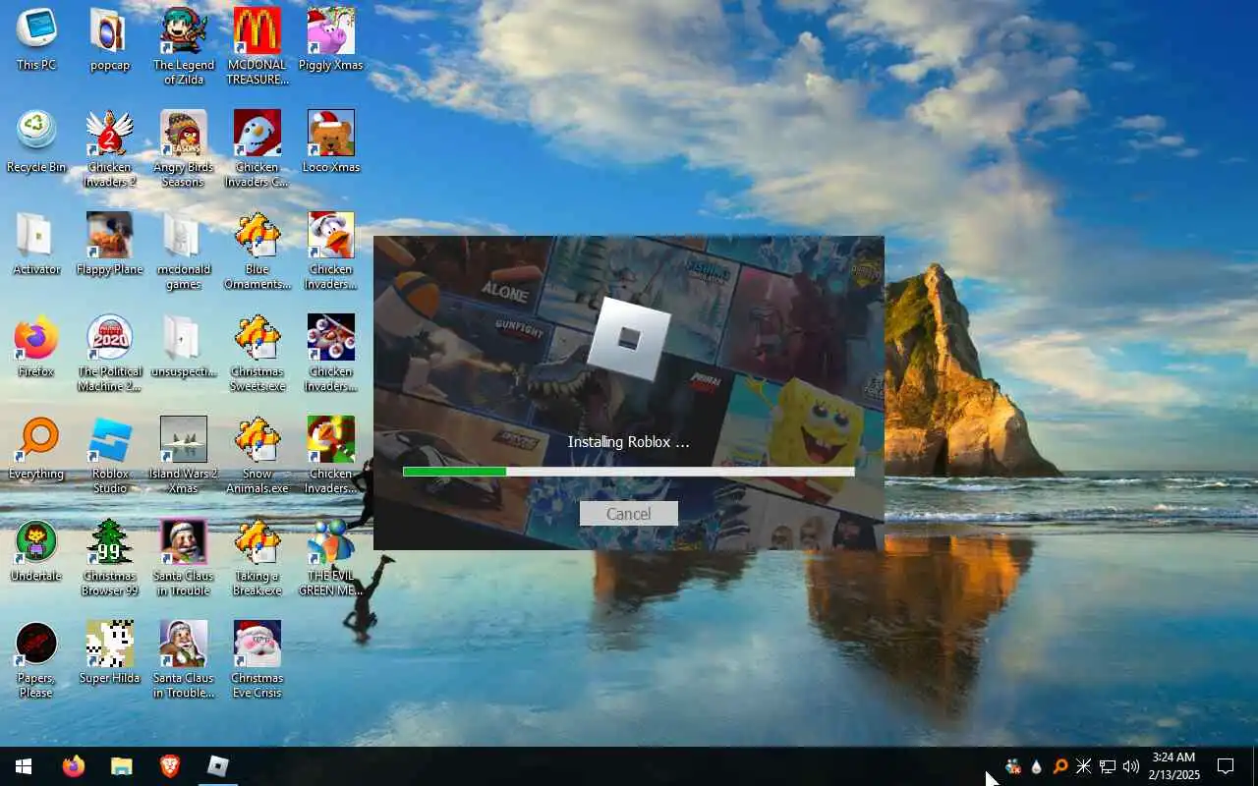Click the "Installing Roblox ..." status text
Viewport: 1258px width, 786px height.
pyautogui.click(x=628, y=442)
